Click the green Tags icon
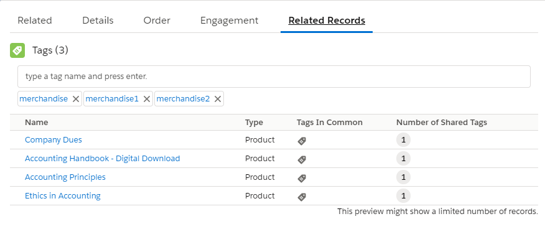Image resolution: width=545 pixels, height=229 pixels. tap(17, 50)
